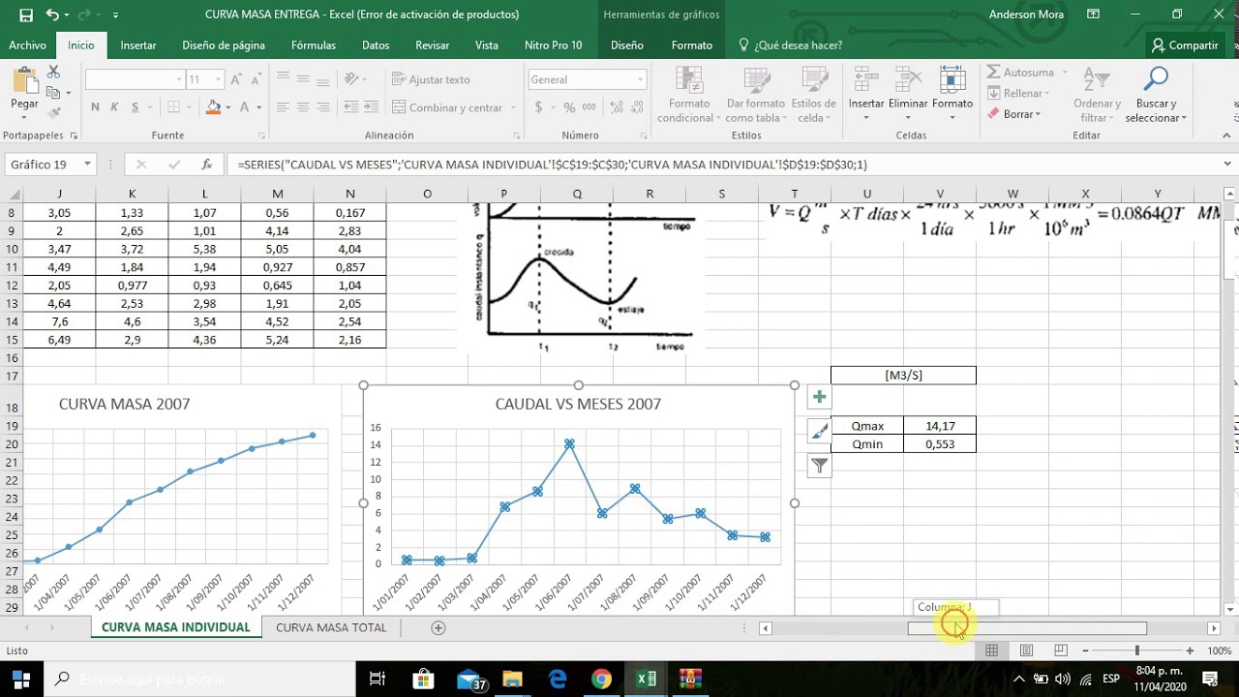Open Google Chrome from the taskbar
Viewport: 1239px width, 697px height.
point(601,679)
